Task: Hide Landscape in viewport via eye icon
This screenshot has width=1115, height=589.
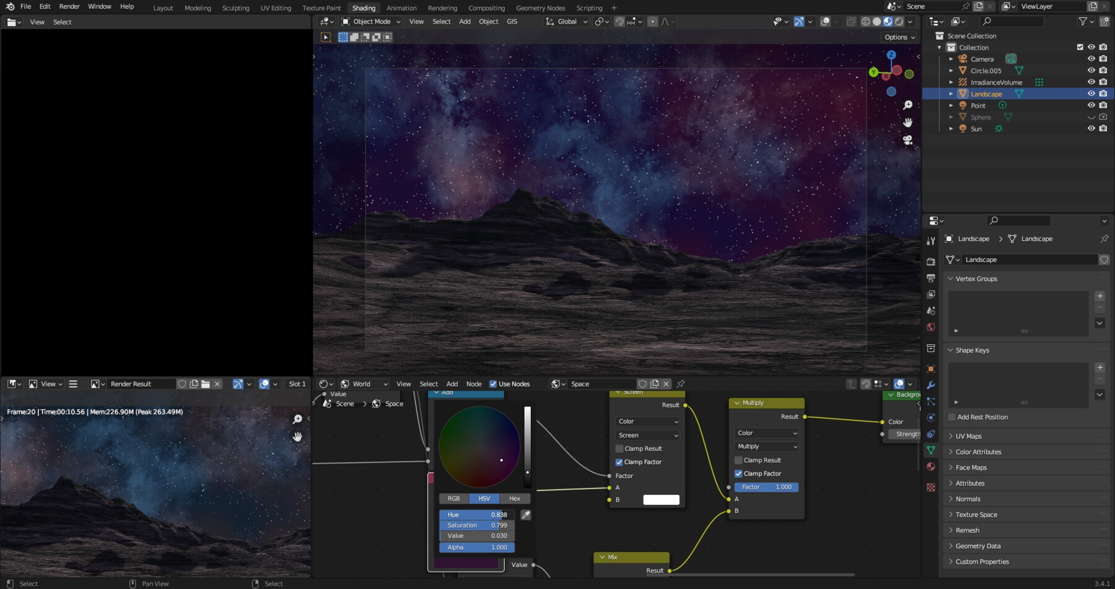Action: click(1091, 94)
